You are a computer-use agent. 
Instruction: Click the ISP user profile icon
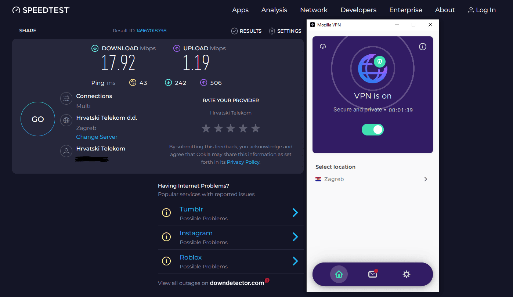coord(66,151)
